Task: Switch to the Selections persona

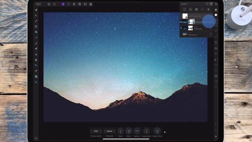Action: pos(69,4)
